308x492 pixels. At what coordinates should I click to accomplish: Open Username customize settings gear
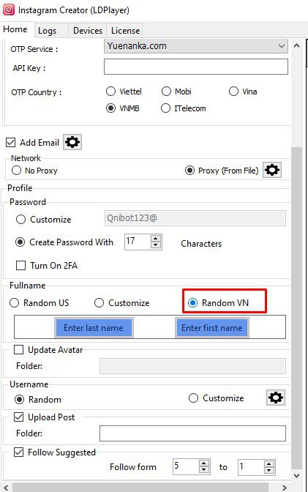[276, 398]
